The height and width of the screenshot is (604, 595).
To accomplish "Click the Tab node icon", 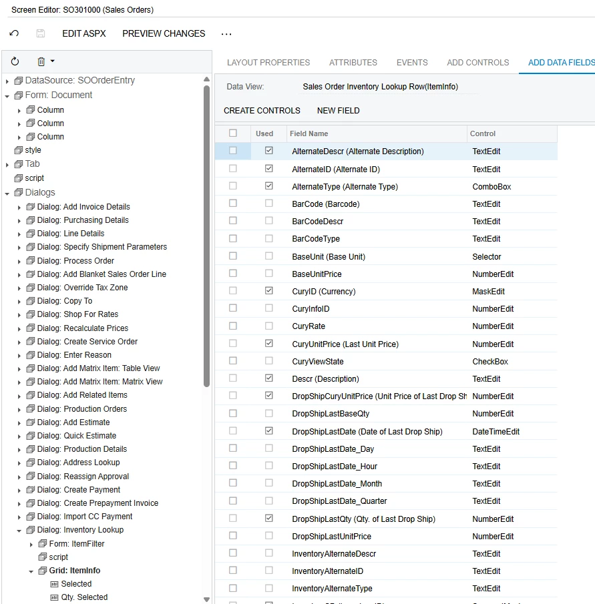I will (18, 164).
